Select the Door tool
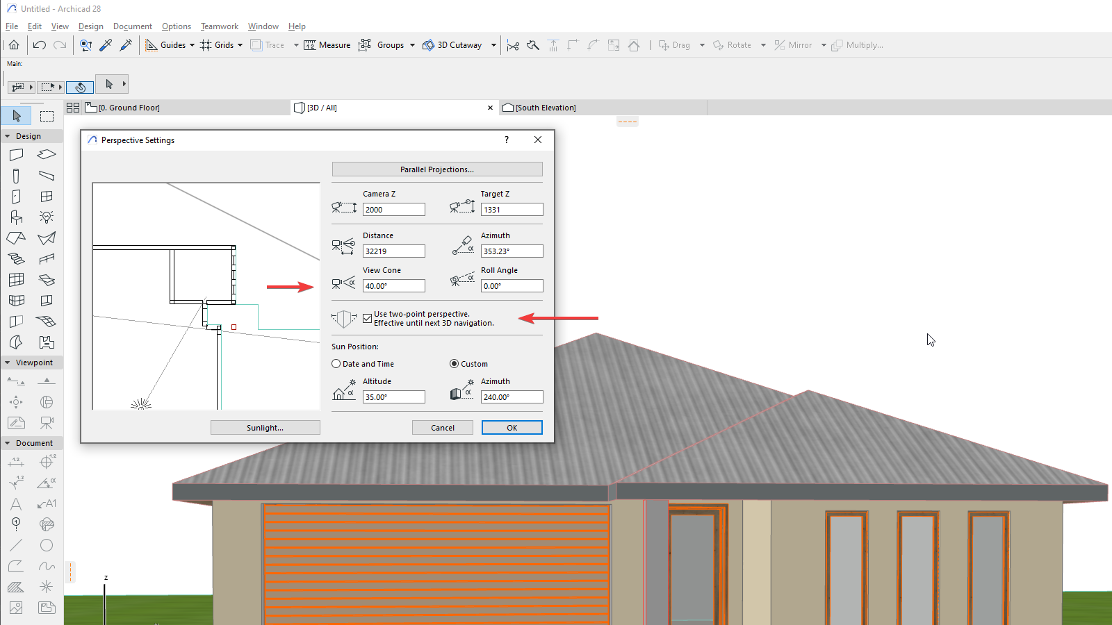 click(15, 196)
